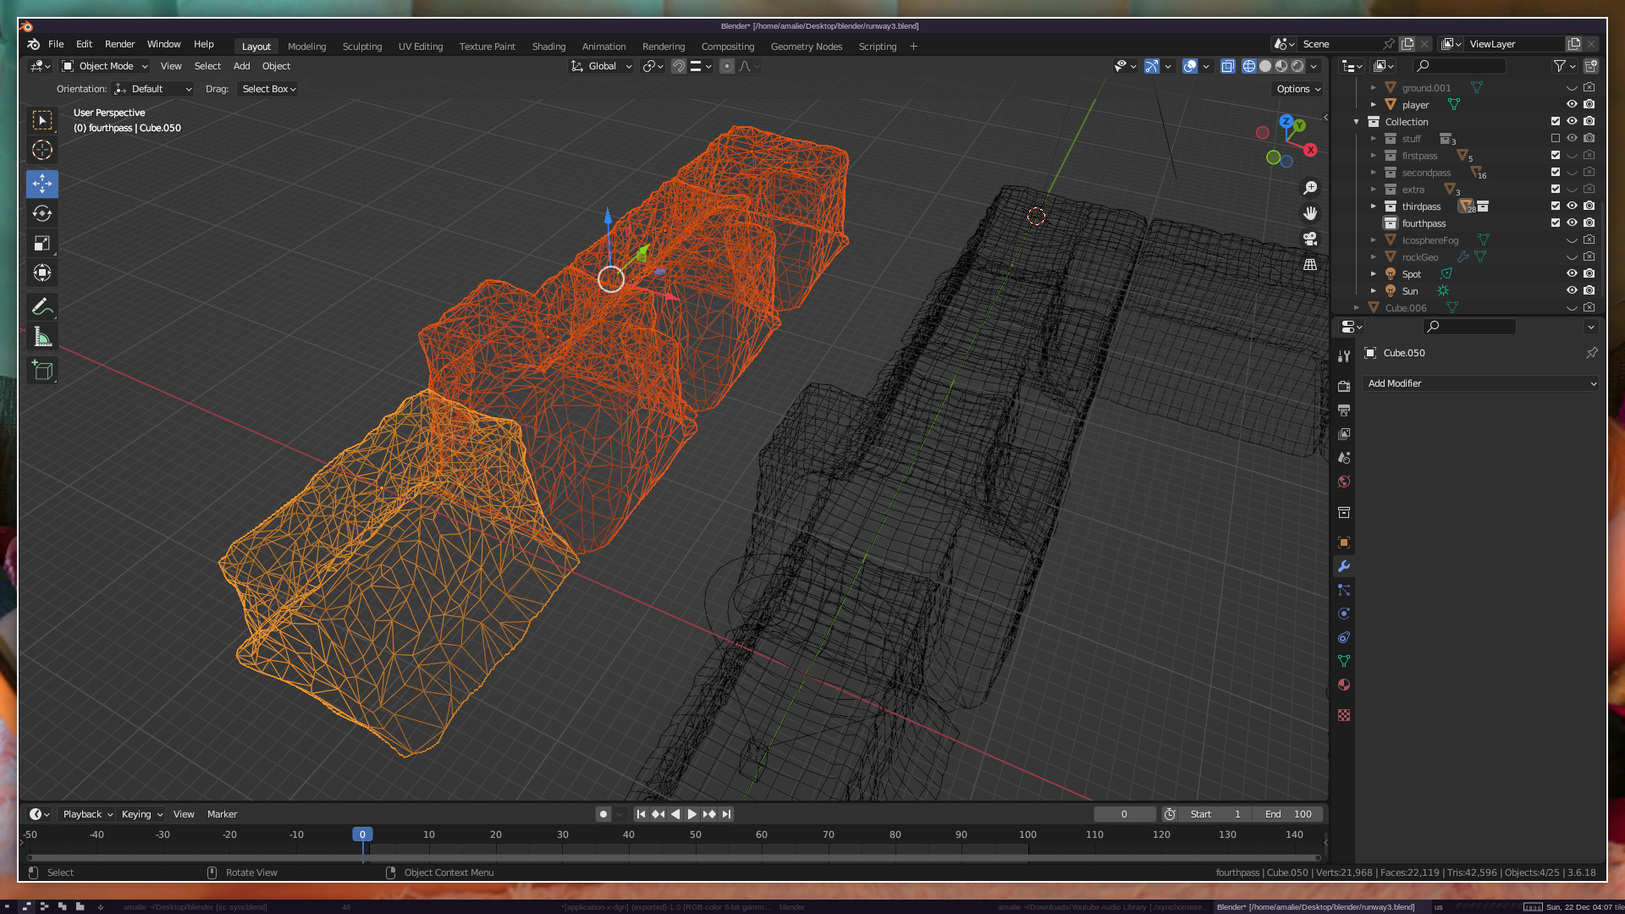Click the viewport Options button
The image size is (1625, 914).
(1297, 89)
